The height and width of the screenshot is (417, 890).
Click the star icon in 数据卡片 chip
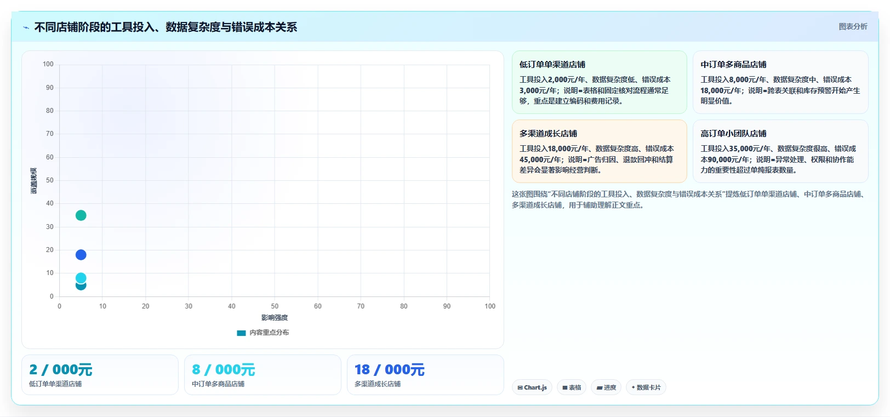click(634, 387)
